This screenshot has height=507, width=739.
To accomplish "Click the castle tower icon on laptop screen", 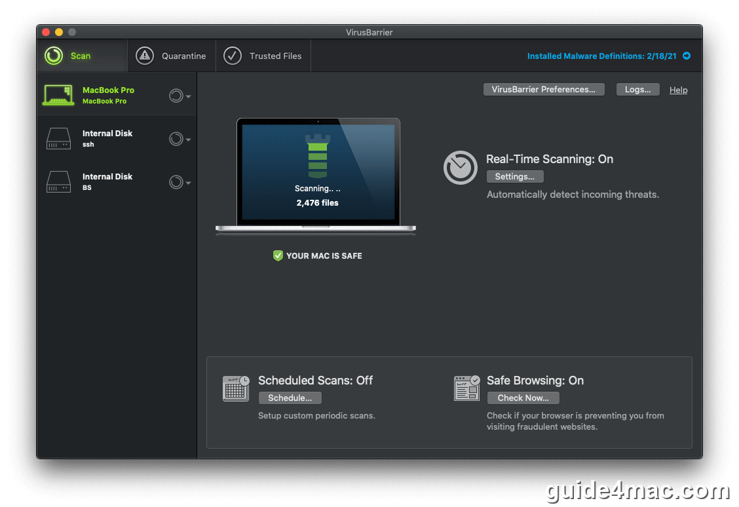I will click(318, 156).
